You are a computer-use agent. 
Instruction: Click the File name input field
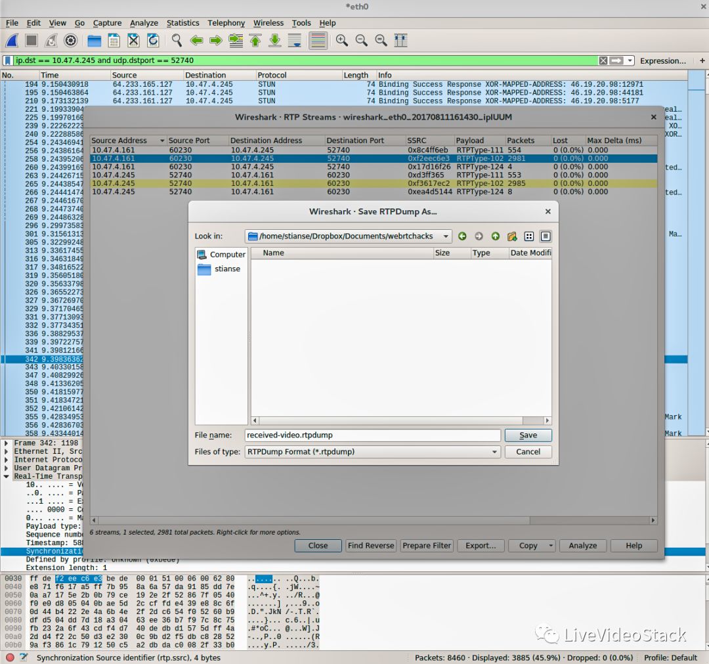point(372,435)
